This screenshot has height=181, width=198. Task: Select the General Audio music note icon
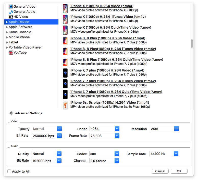click(11, 12)
